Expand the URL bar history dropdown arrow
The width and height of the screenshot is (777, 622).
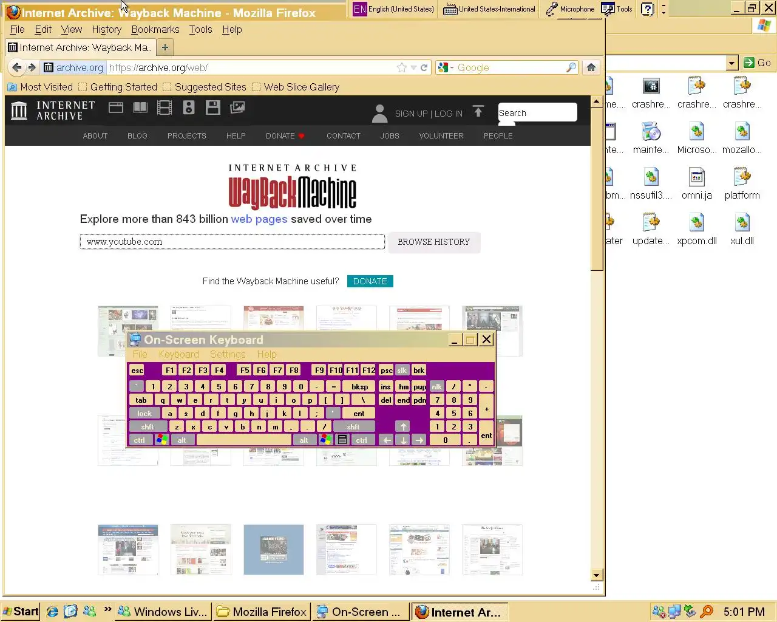413,68
